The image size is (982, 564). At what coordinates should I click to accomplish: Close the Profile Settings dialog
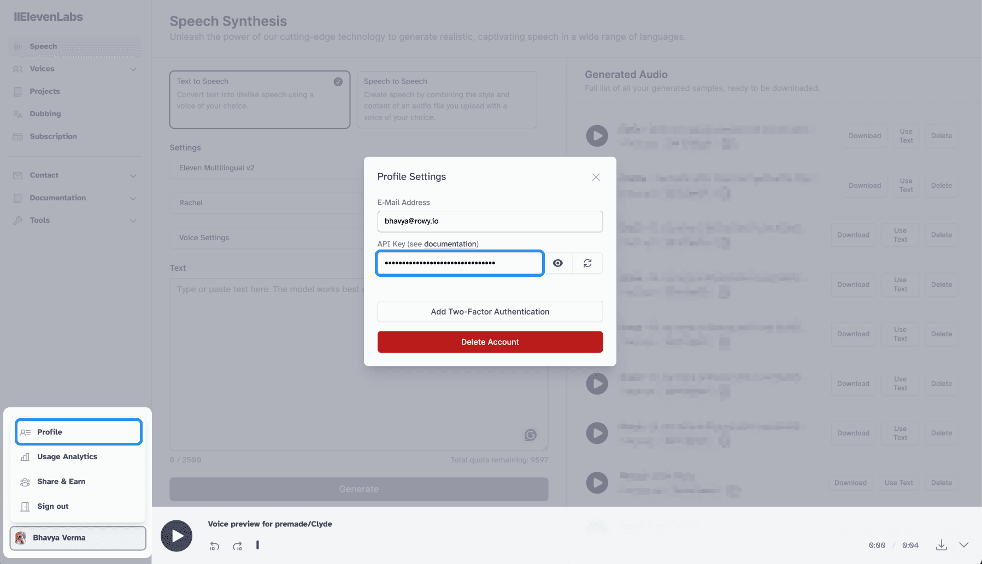pyautogui.click(x=596, y=177)
